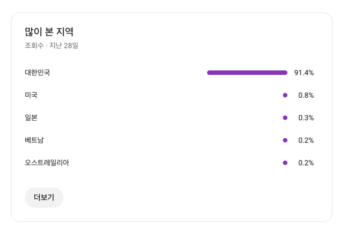
Task: Select the 미국 region label
Action: coord(31,95)
